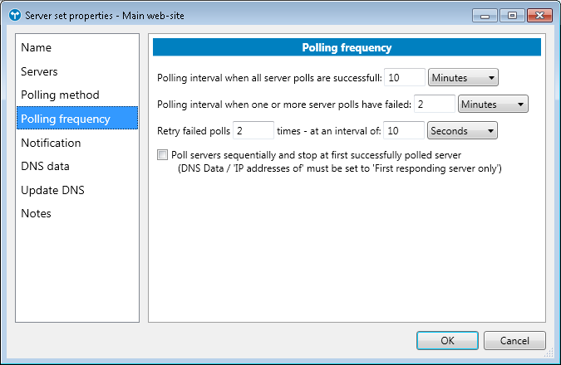Open the successful polls interval unit dropdown

click(x=462, y=78)
